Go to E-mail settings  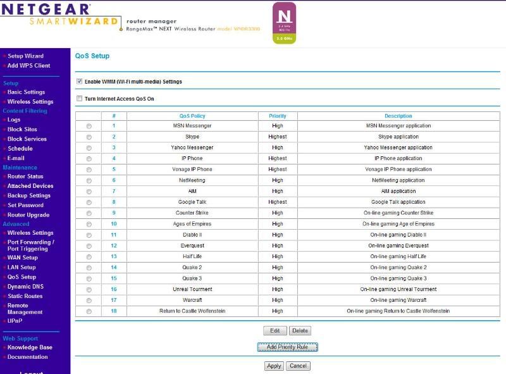[16, 158]
